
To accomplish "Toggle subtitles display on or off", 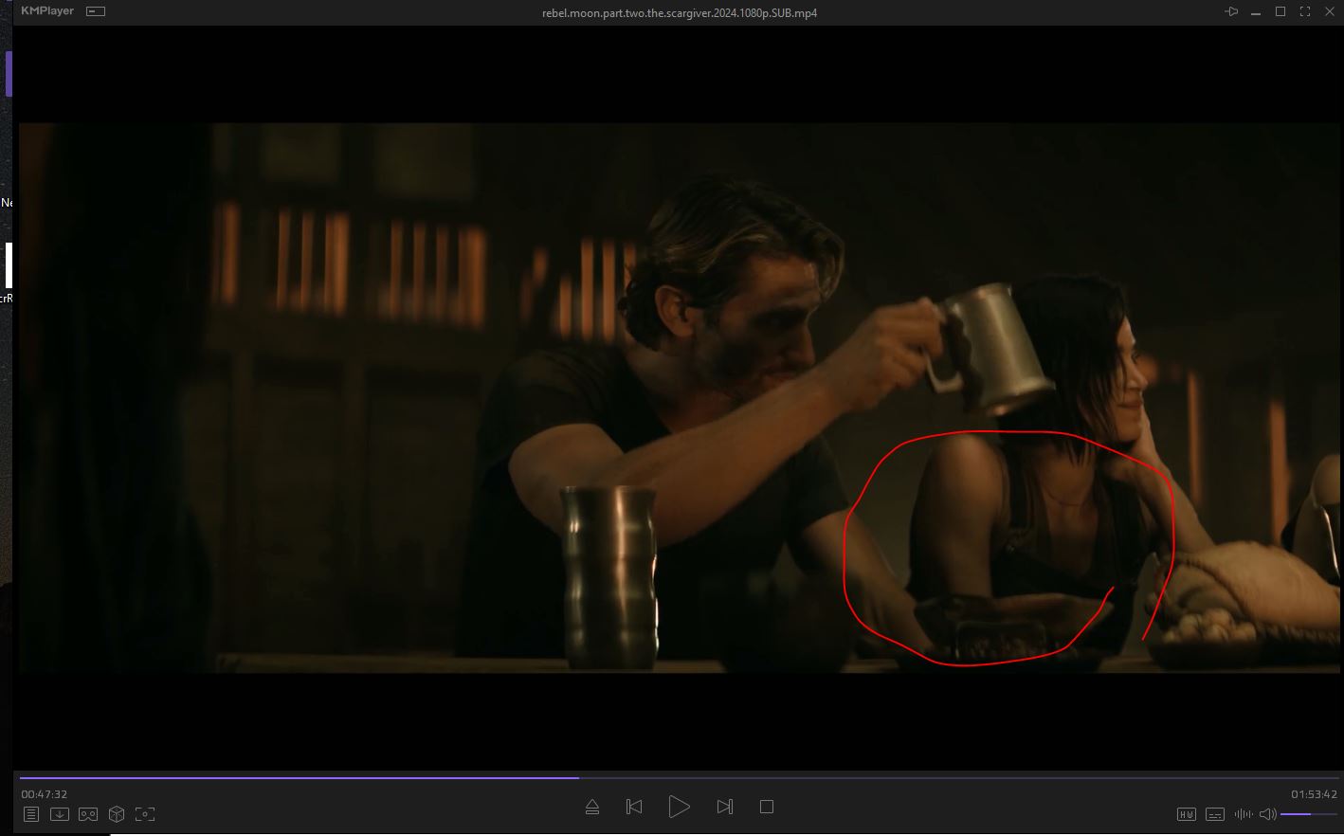I will pos(1214,814).
